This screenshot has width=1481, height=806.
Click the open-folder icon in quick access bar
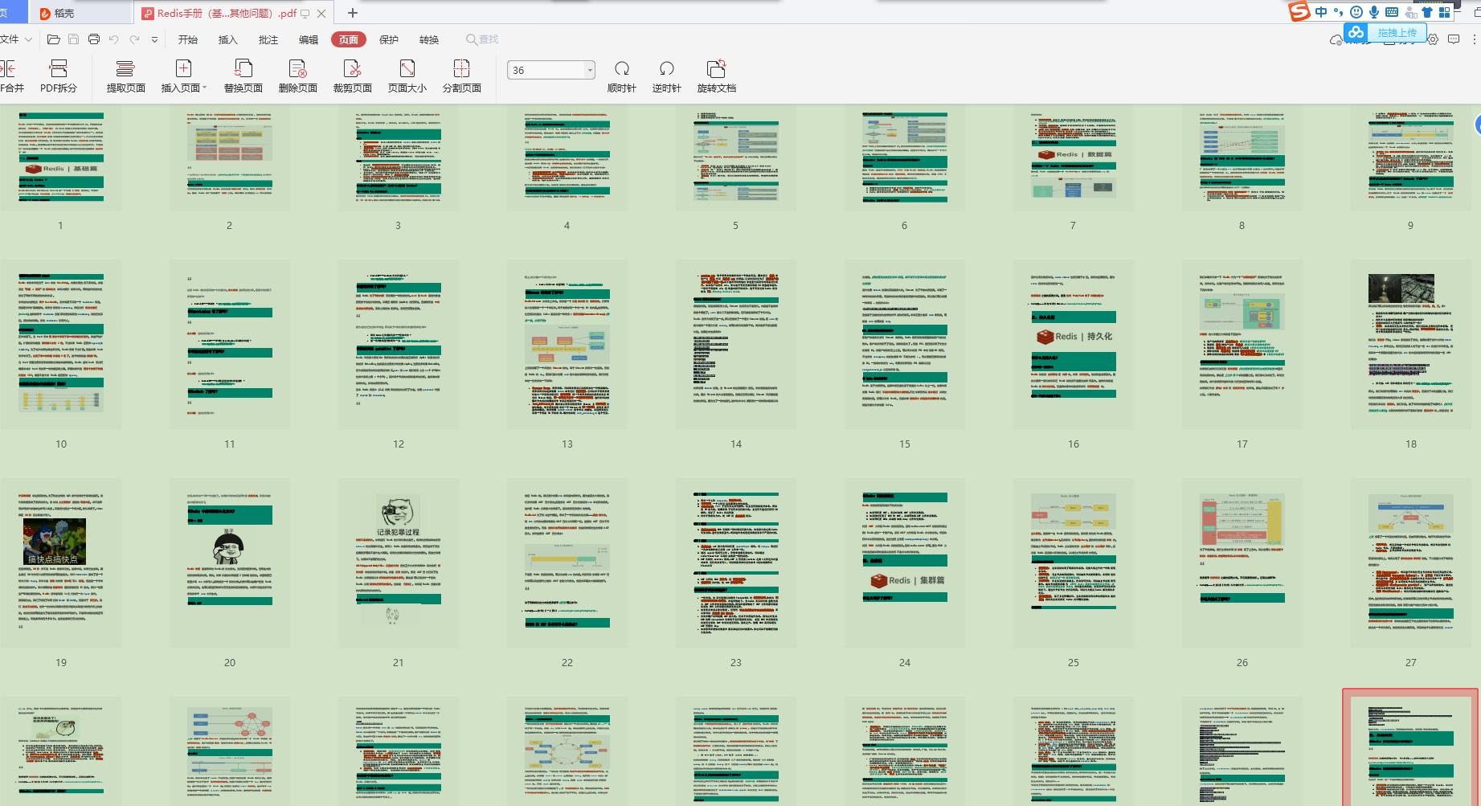click(x=54, y=39)
